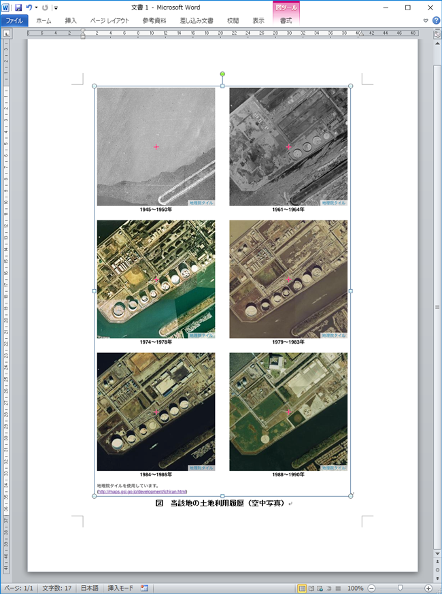Viewport: 442px width, 594px height.
Task: Click the 文字数: 17 word count
Action: coord(57,589)
